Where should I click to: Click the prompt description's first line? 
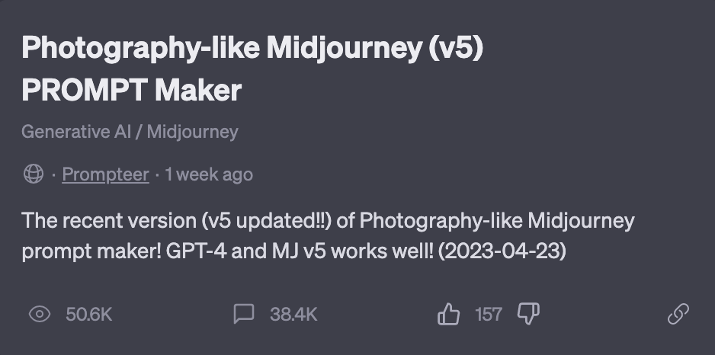coord(328,221)
